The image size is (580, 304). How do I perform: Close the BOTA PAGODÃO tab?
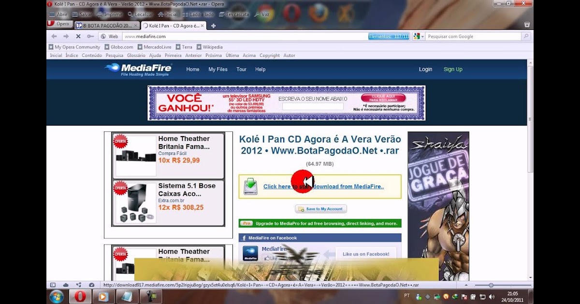[x=135, y=26]
